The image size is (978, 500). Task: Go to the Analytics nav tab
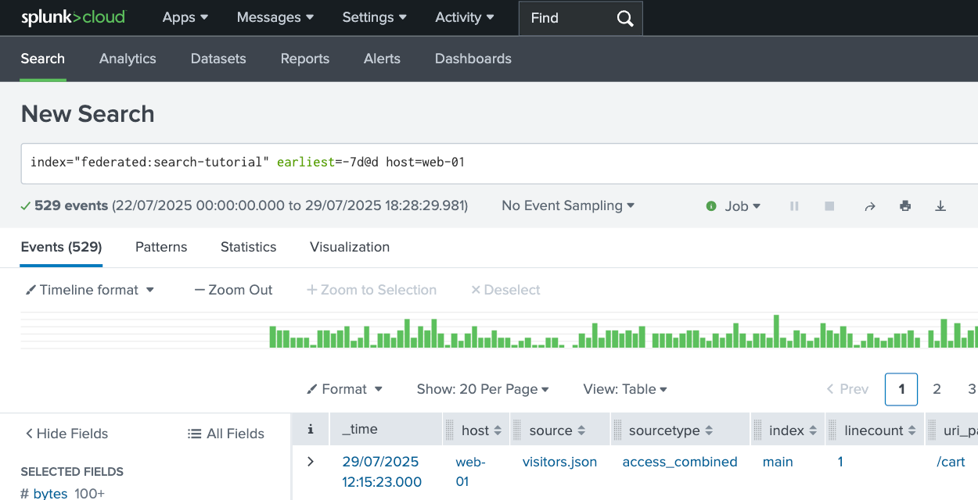[128, 59]
